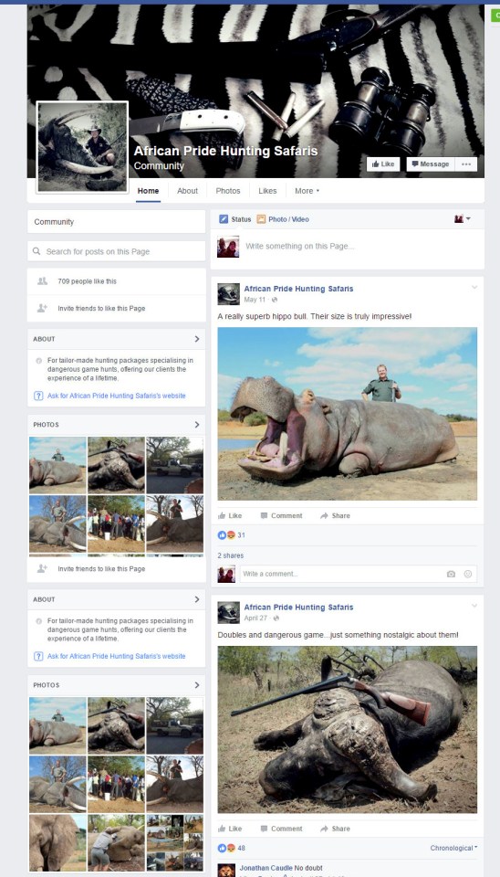Share the hippo bull post

335,515
